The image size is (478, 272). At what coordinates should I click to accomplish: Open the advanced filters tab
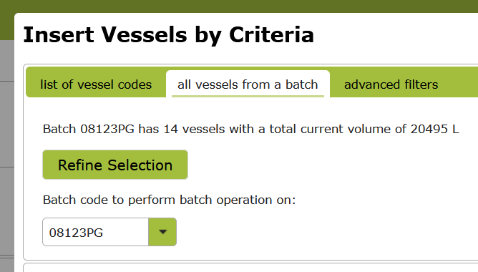point(391,84)
